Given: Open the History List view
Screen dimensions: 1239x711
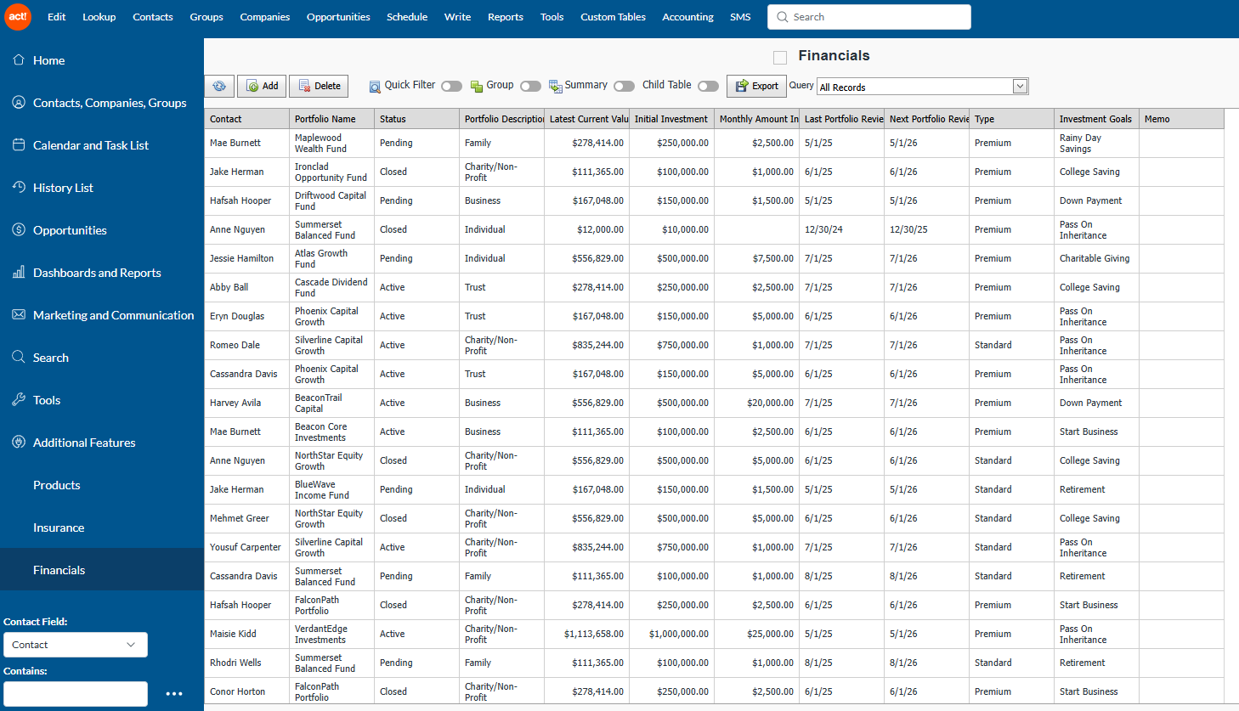Looking at the screenshot, I should coord(63,188).
